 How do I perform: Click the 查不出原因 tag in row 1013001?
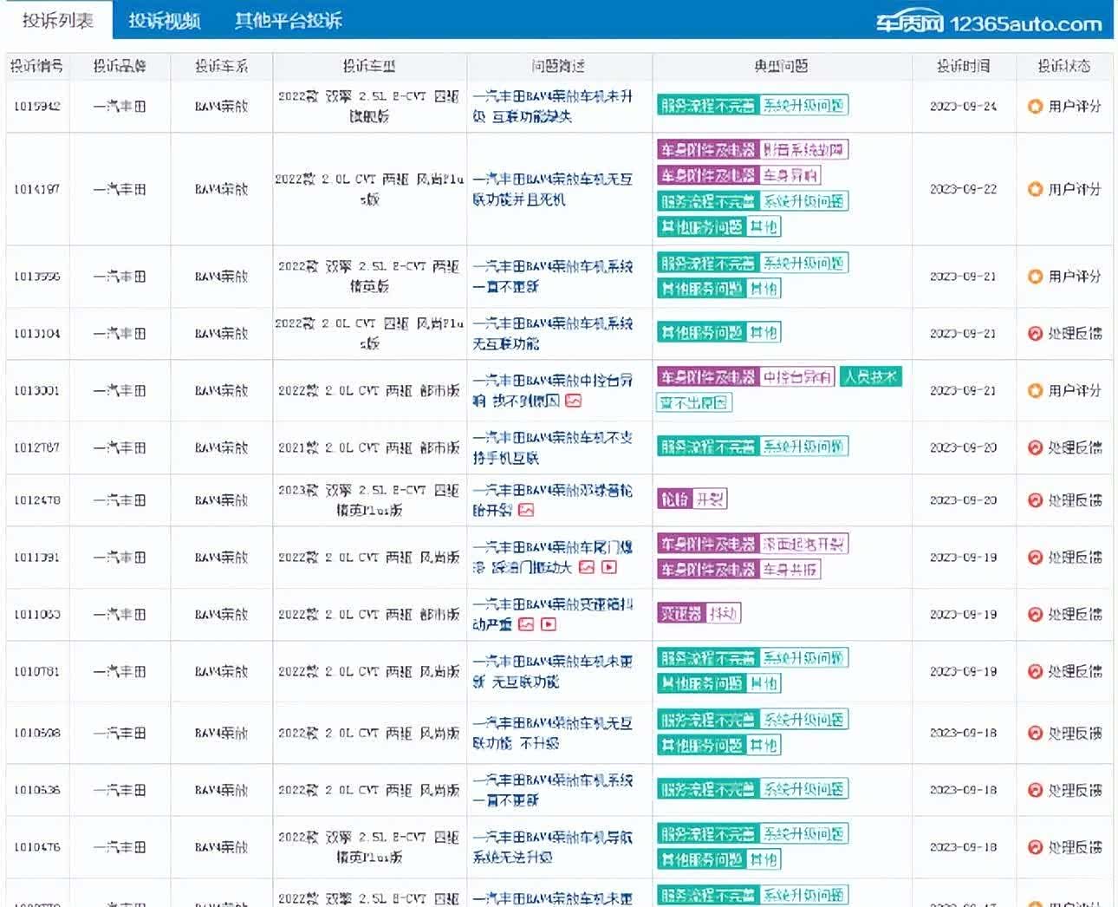point(694,402)
